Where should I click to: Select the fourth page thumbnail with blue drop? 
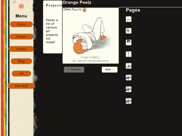pos(129,54)
